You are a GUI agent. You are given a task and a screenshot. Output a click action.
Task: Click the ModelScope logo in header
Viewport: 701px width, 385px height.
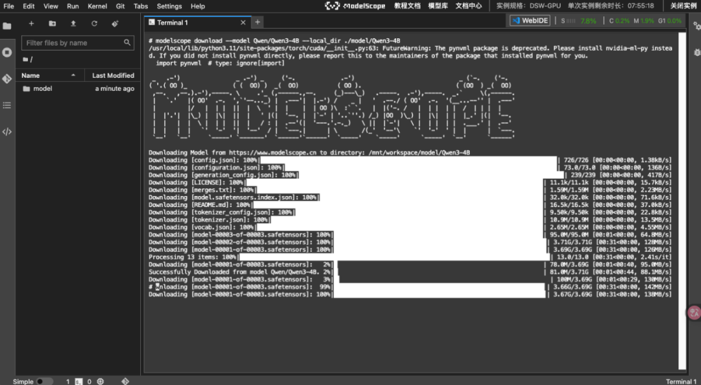[x=355, y=6]
